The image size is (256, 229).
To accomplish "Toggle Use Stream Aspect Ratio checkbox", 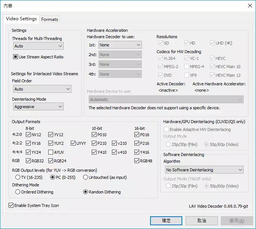I will [16, 57].
